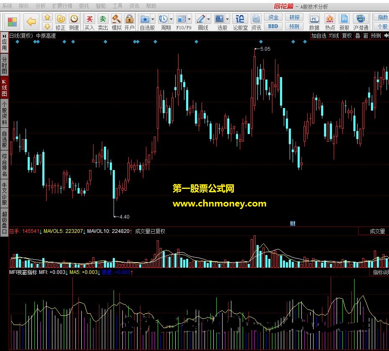This screenshot has width=389, height=351.
Task: Expand the 周期 period dropdown arrow
Action: pos(171,19)
